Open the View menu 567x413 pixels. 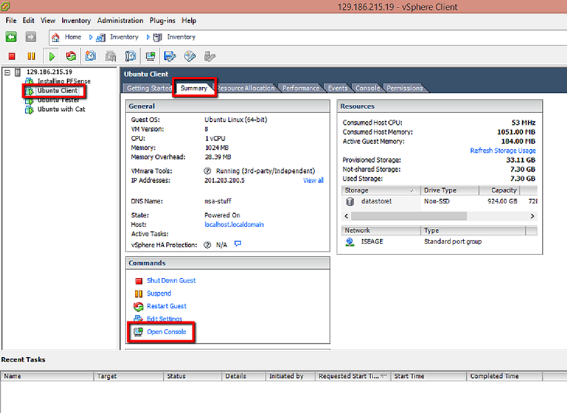click(48, 21)
